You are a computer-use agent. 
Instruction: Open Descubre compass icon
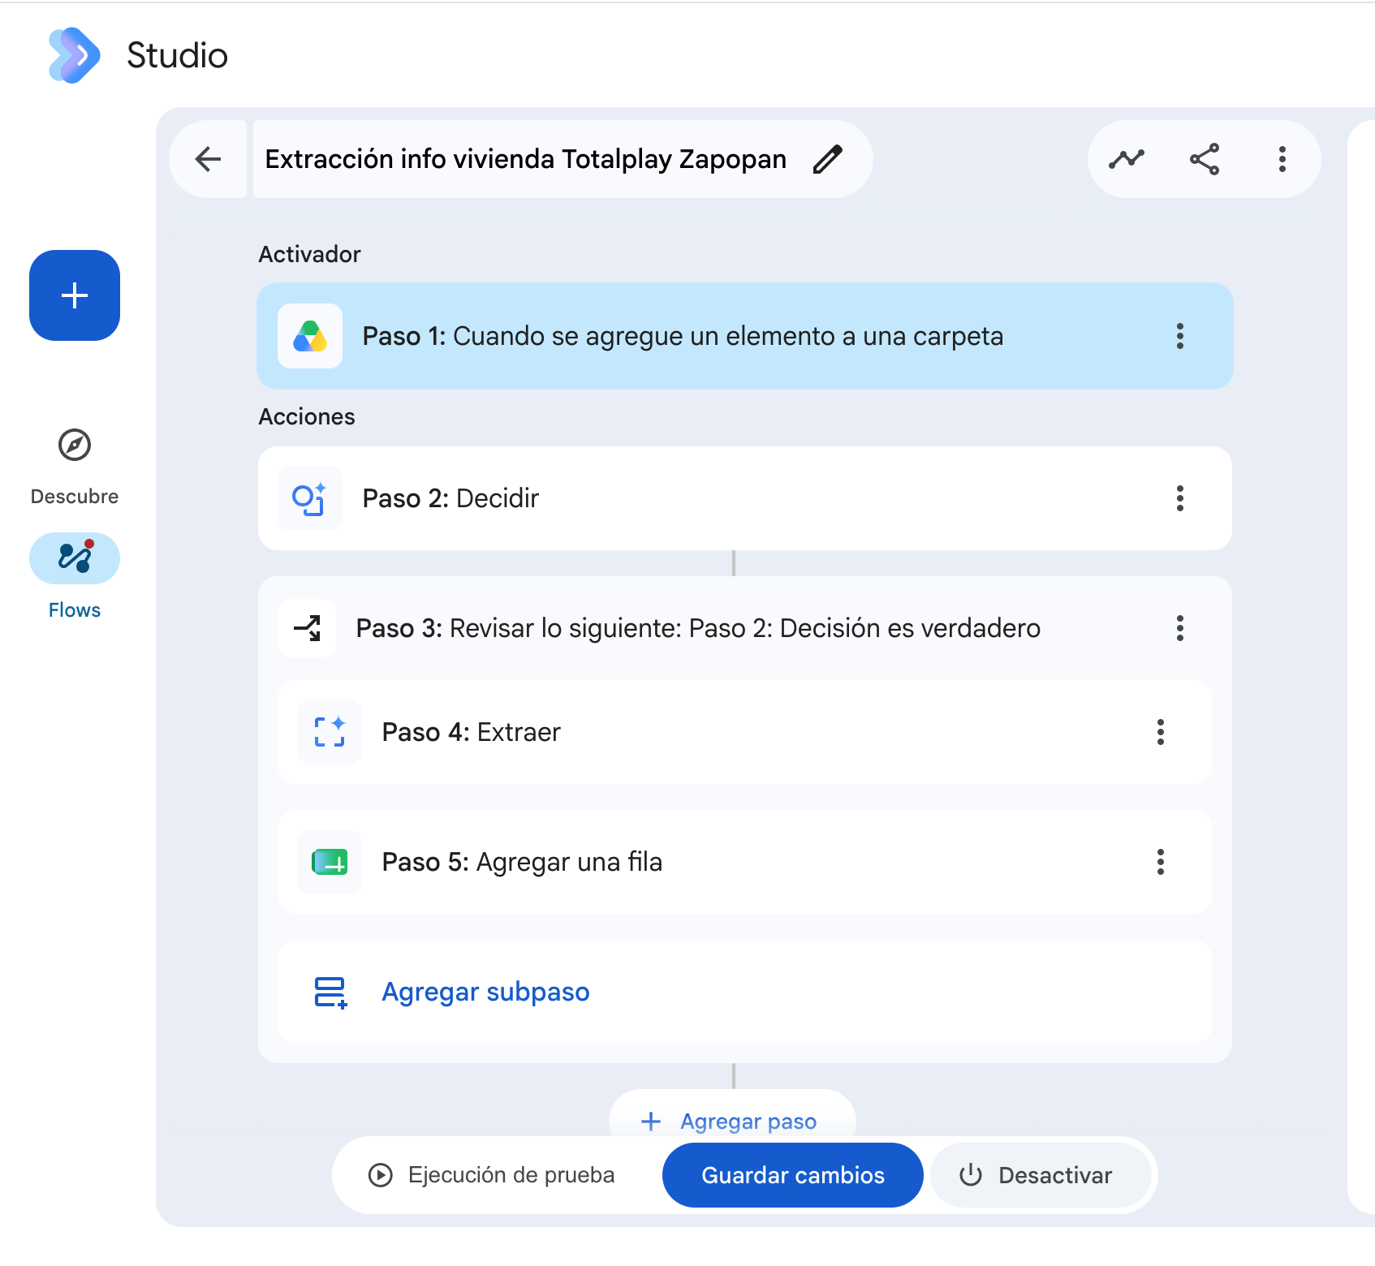coord(75,445)
